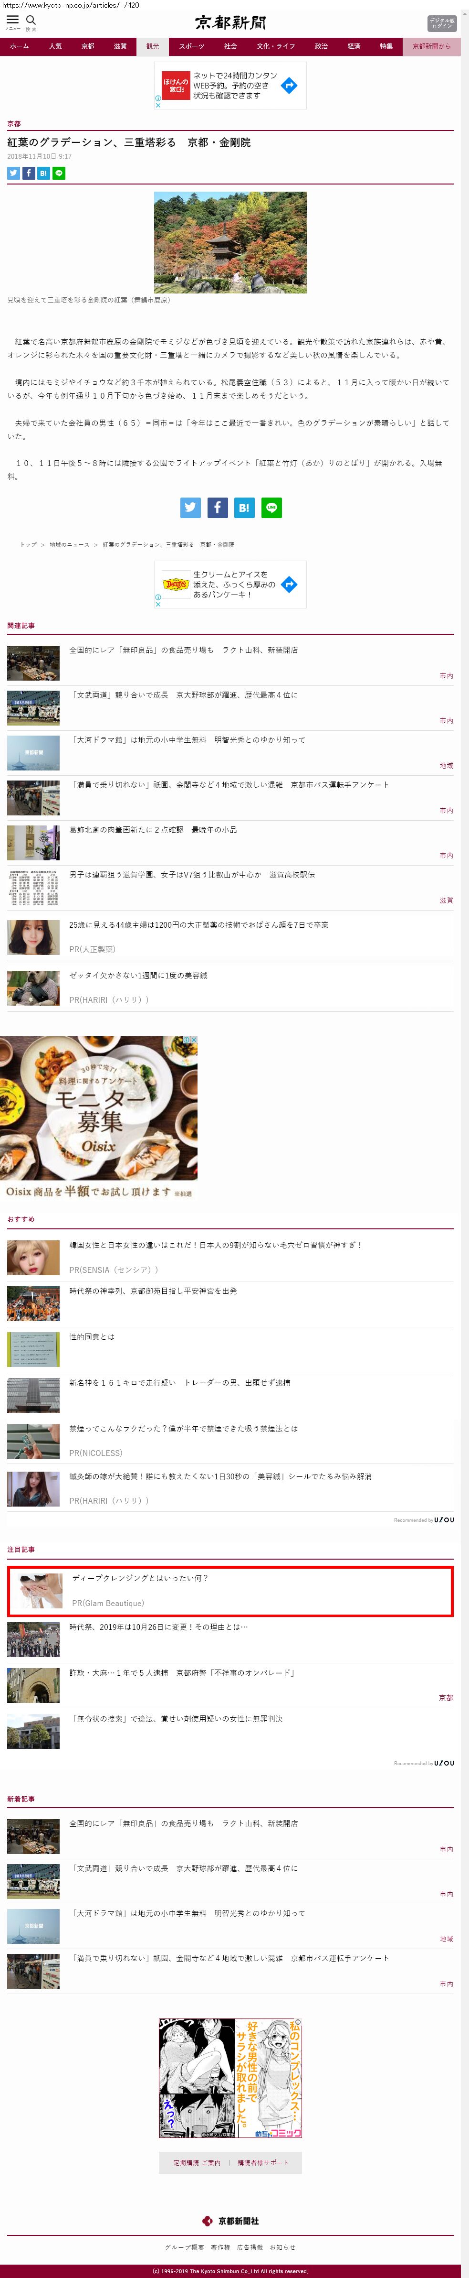
Task: Share via LINE icon under headline
Action: (58, 174)
